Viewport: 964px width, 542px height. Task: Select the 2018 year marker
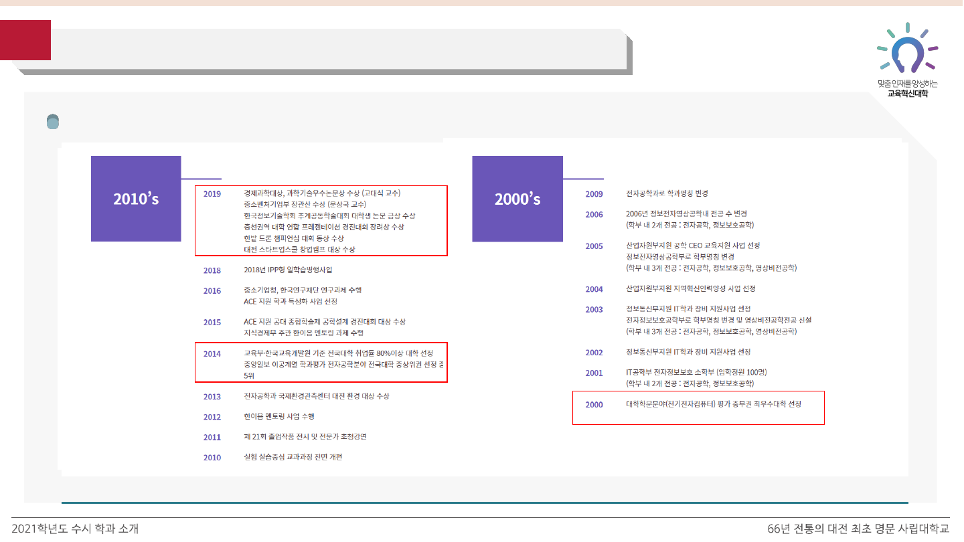pyautogui.click(x=212, y=270)
